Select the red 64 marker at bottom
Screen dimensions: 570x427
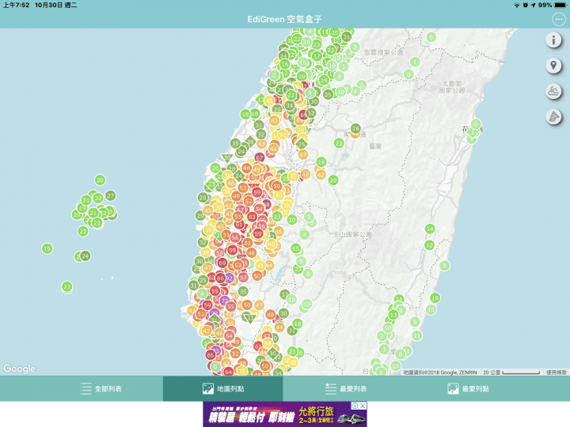pyautogui.click(x=228, y=372)
